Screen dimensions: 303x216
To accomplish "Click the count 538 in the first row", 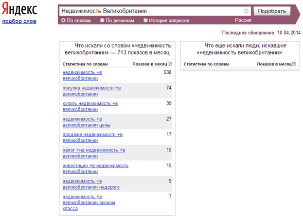I will 167,72.
